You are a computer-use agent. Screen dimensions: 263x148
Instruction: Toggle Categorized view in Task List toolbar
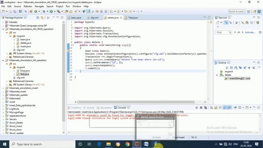pos(226,23)
